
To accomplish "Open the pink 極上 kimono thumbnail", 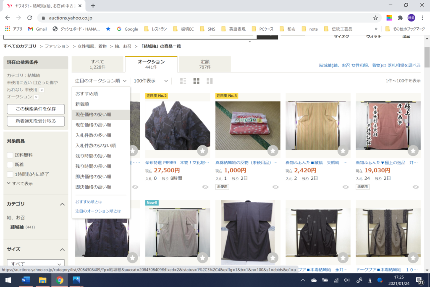I will (388, 126).
